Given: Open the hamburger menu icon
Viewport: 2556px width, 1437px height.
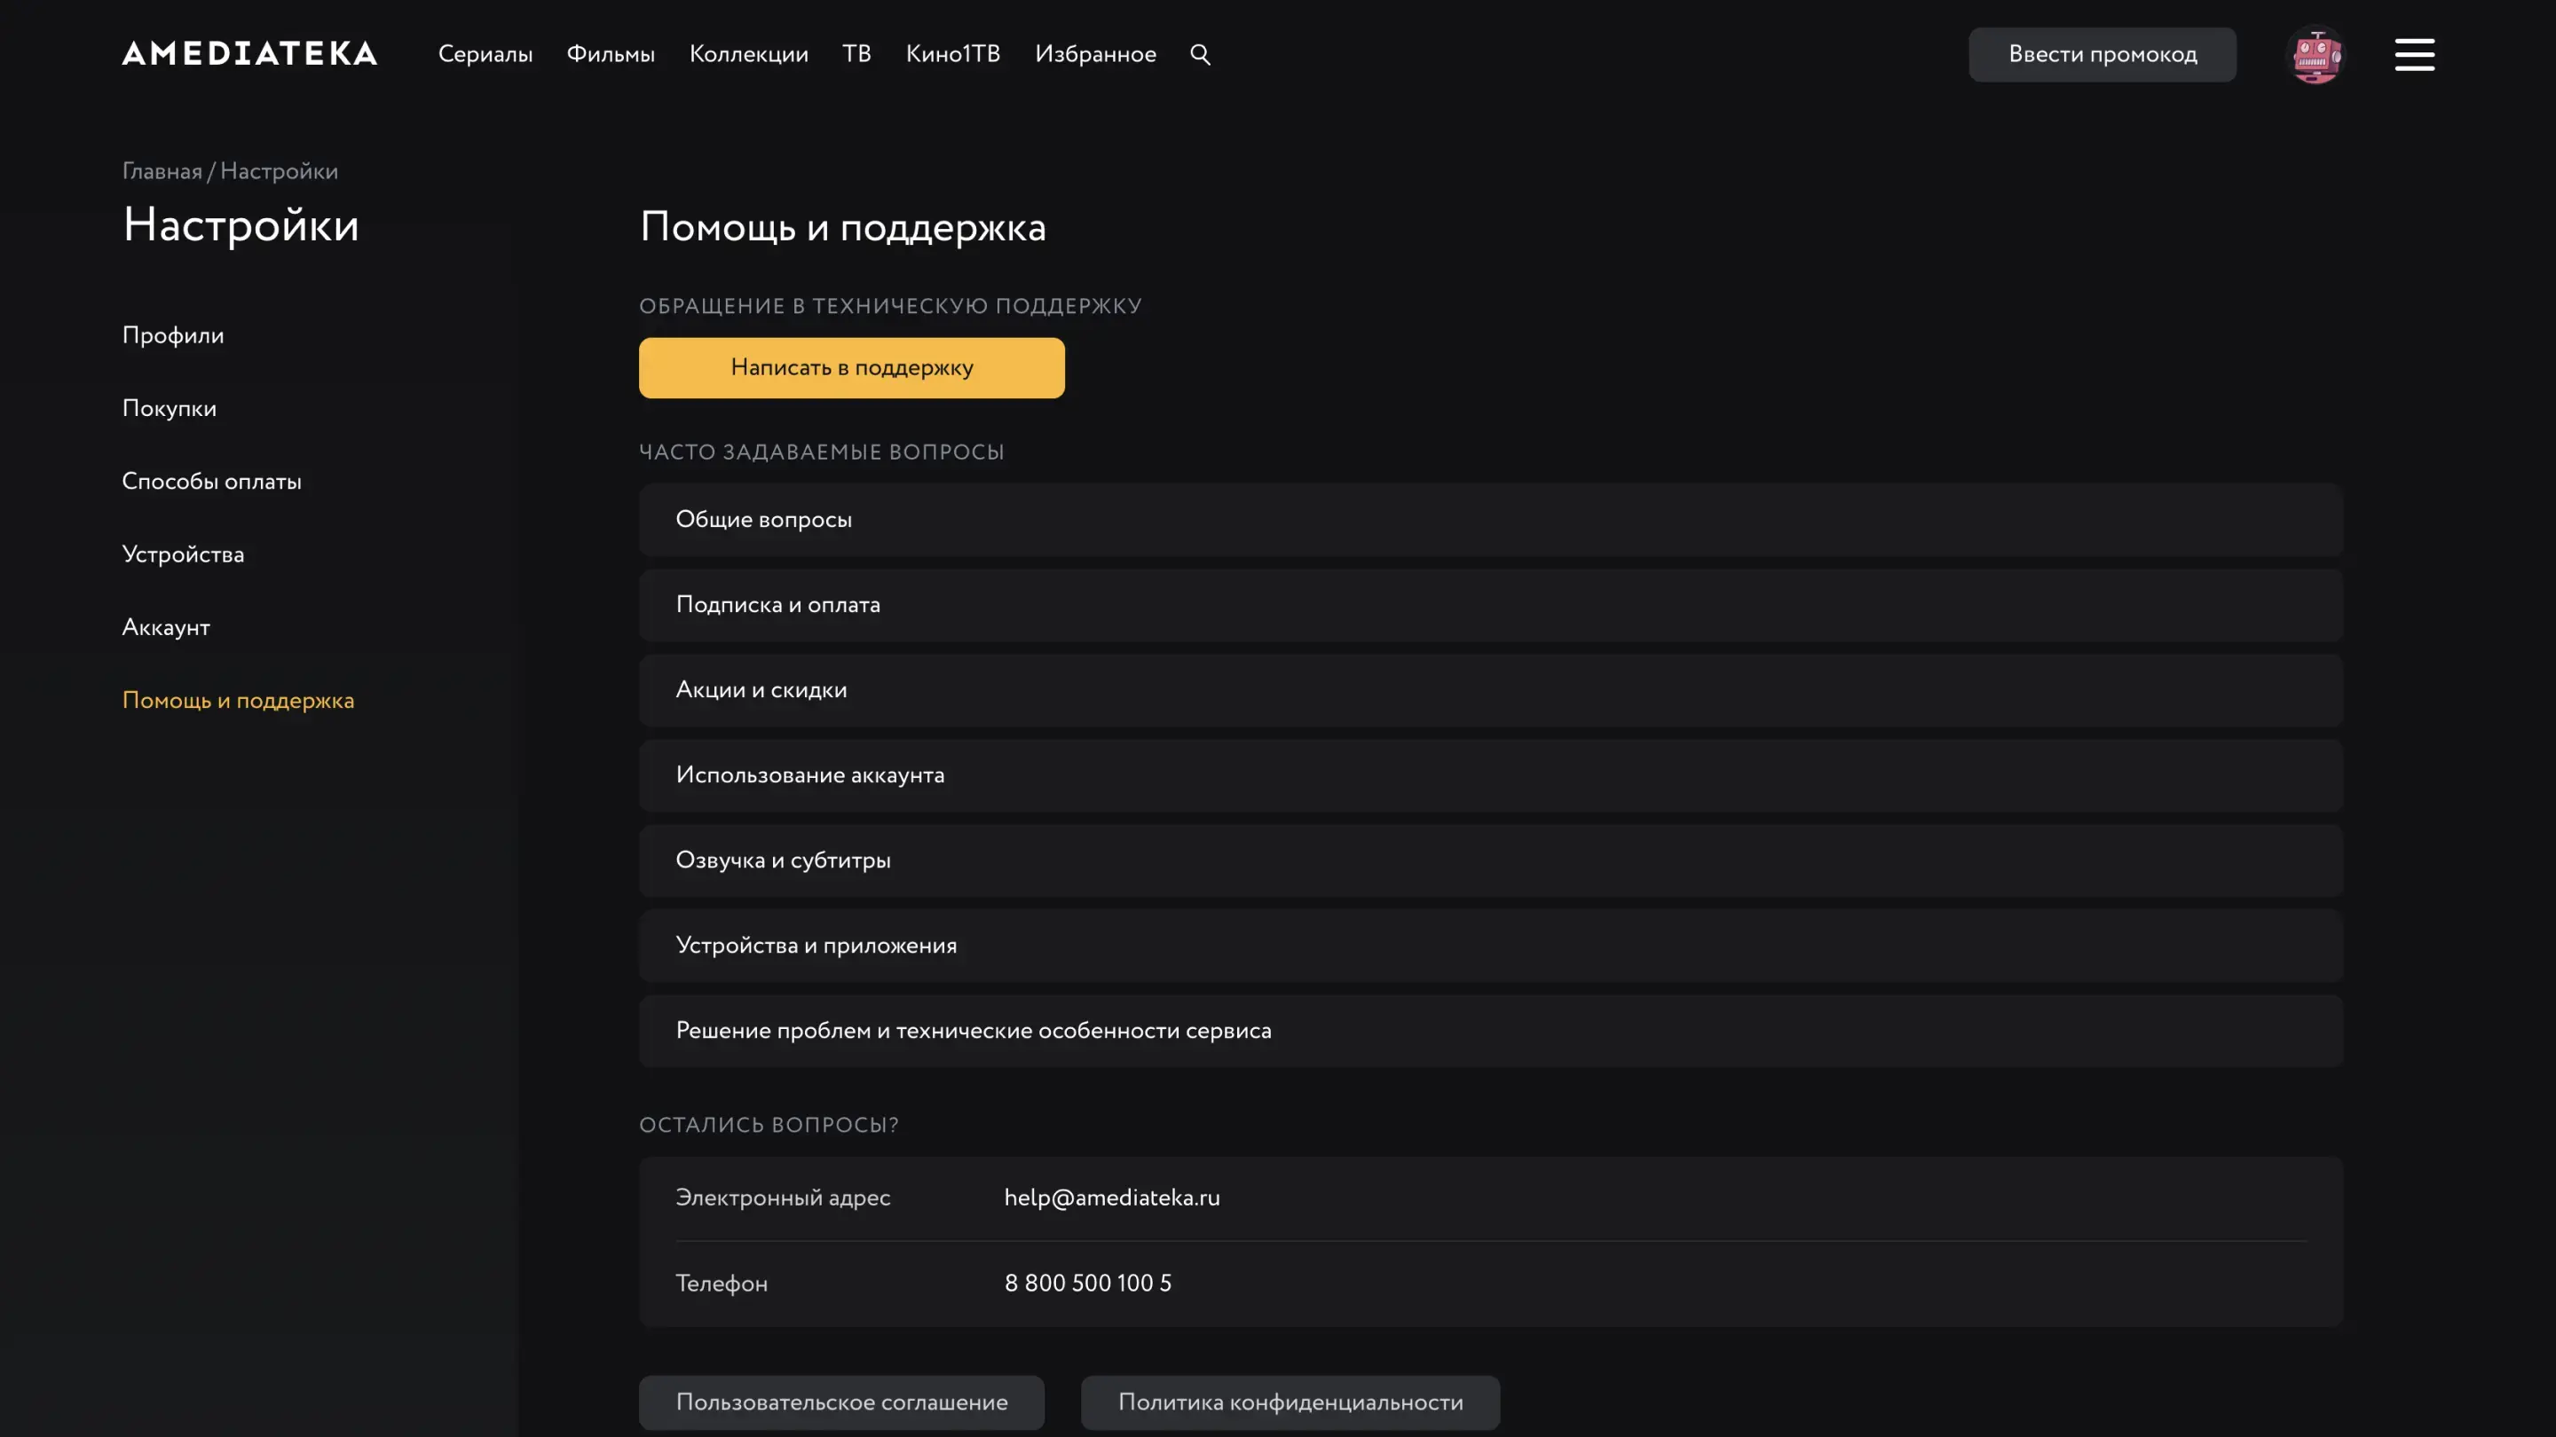Looking at the screenshot, I should 2414,54.
